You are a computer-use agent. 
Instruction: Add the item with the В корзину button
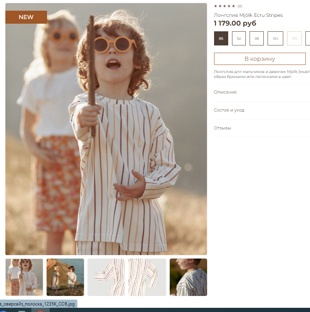point(260,59)
